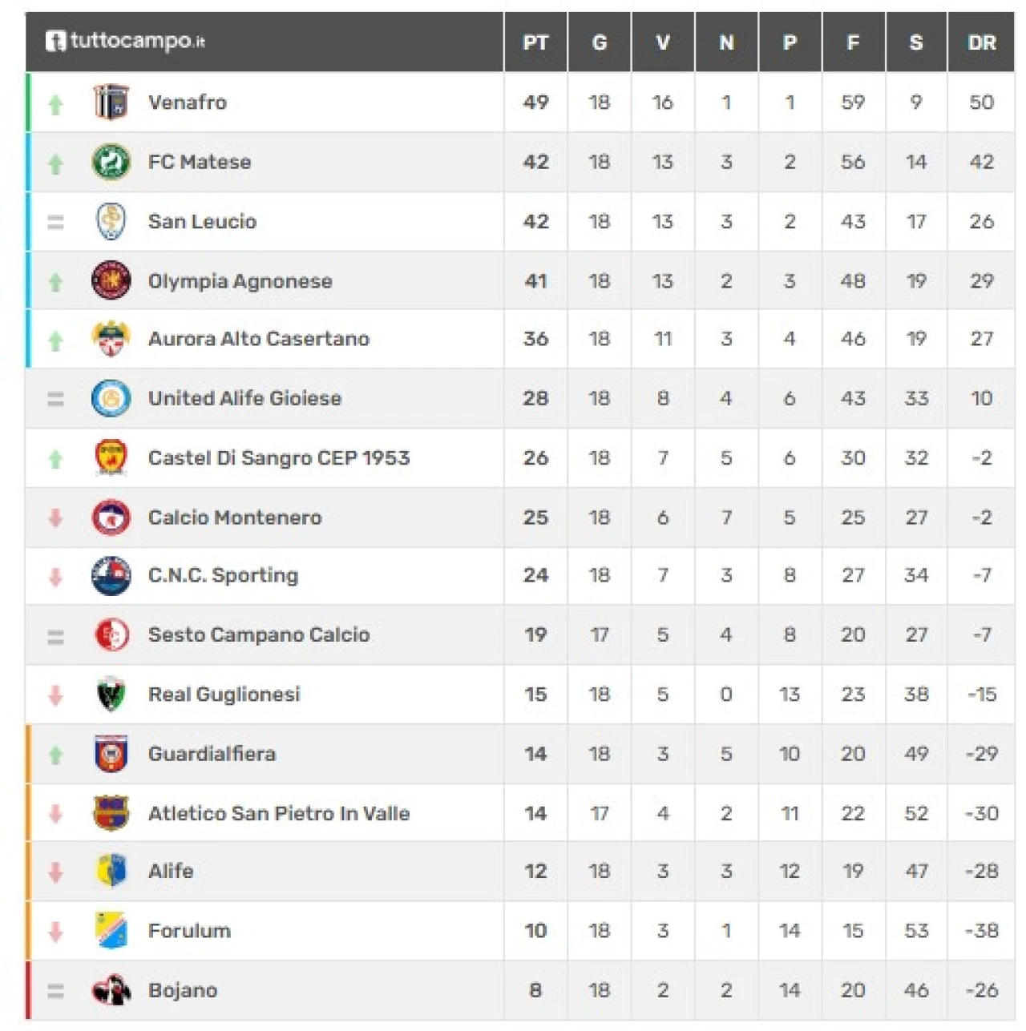
Task: Click the red down arrow beside Alife
Action: (x=55, y=872)
